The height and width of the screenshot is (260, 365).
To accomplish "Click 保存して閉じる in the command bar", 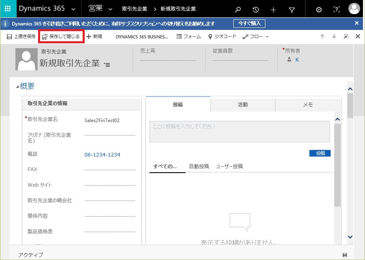I will 61,36.
